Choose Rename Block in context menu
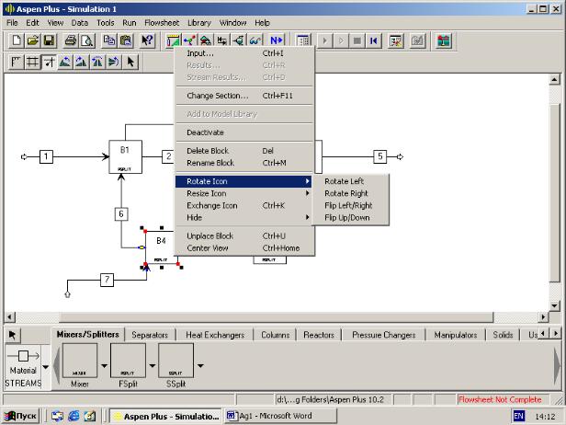The width and height of the screenshot is (566, 425). (x=243, y=163)
